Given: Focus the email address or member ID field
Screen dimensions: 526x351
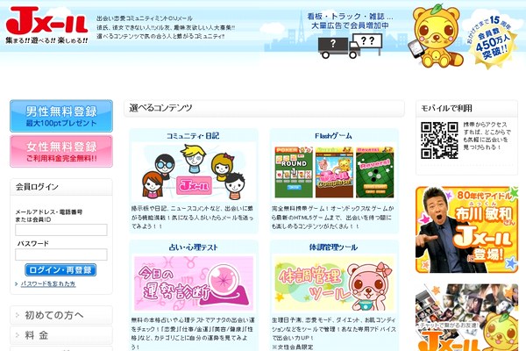Looking at the screenshot, I should coord(61,230).
